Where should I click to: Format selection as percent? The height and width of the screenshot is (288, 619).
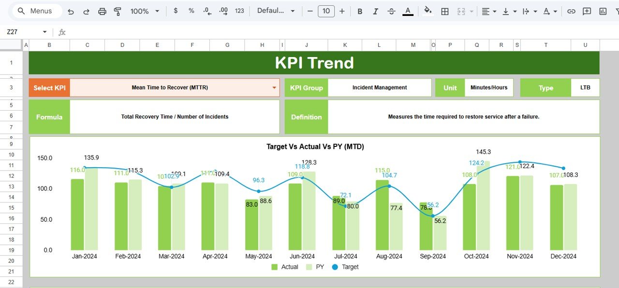click(191, 11)
